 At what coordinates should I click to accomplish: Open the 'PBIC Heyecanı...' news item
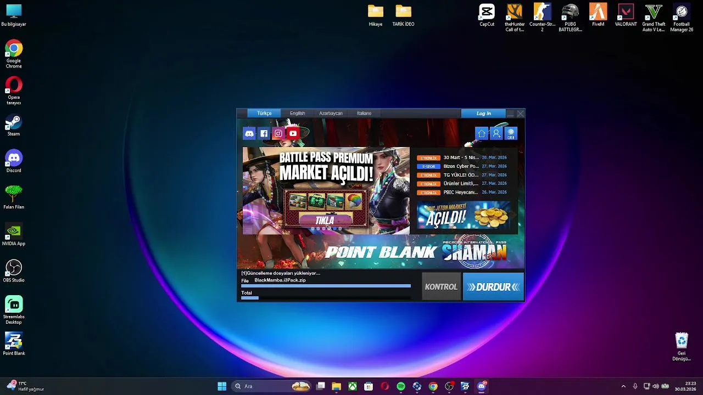click(461, 193)
